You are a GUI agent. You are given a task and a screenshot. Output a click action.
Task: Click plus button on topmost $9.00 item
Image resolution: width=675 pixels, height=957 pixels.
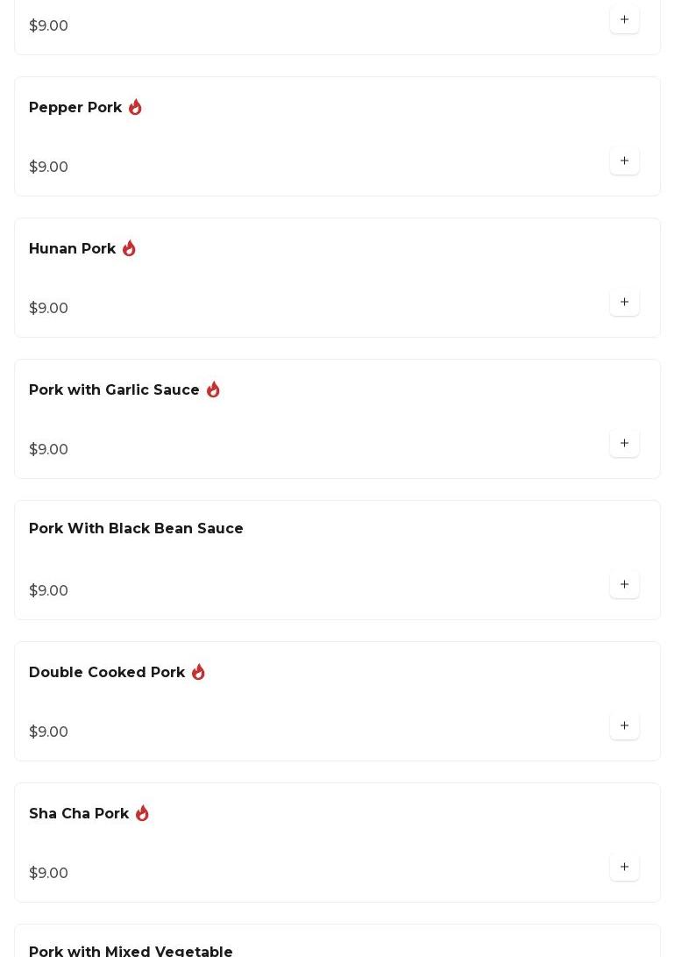[x=624, y=20]
